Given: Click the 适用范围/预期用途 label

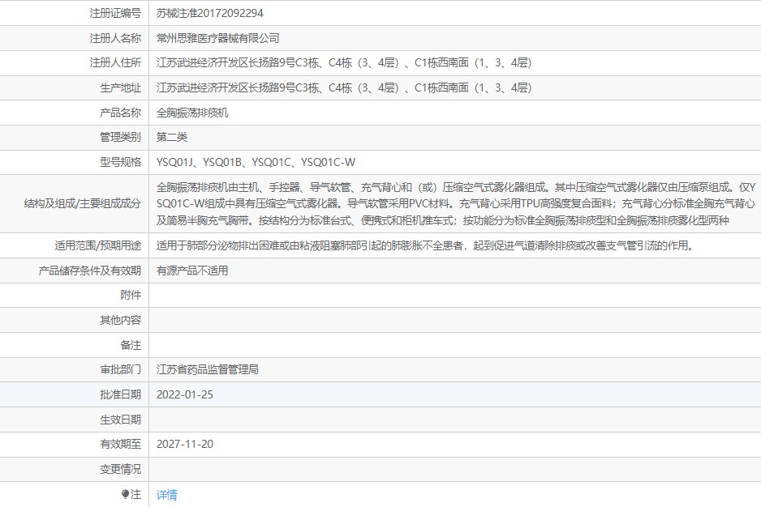Looking at the screenshot, I should tap(97, 245).
